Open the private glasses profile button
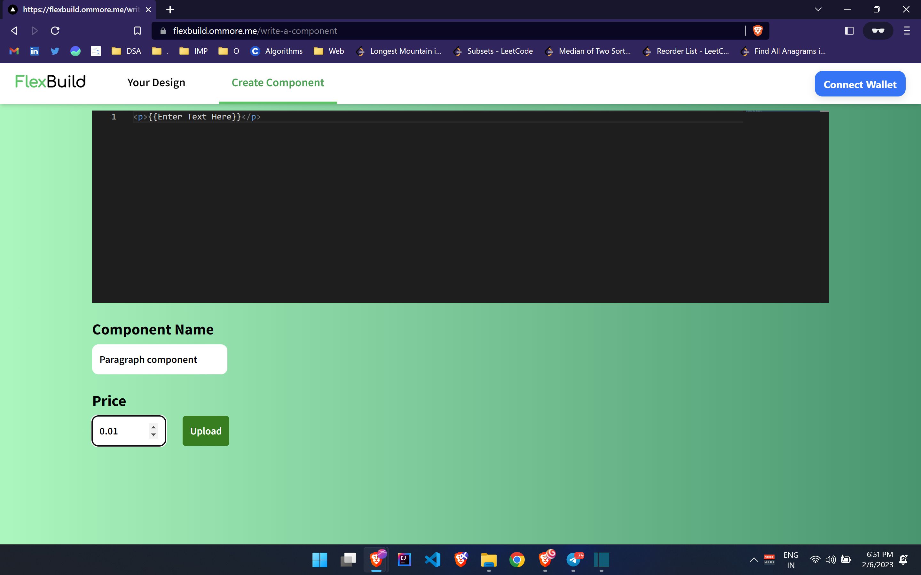 click(x=878, y=31)
